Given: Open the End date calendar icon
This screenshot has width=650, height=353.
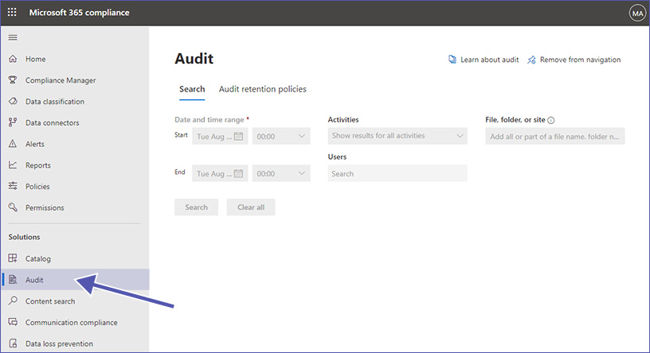Looking at the screenshot, I should tap(238, 173).
